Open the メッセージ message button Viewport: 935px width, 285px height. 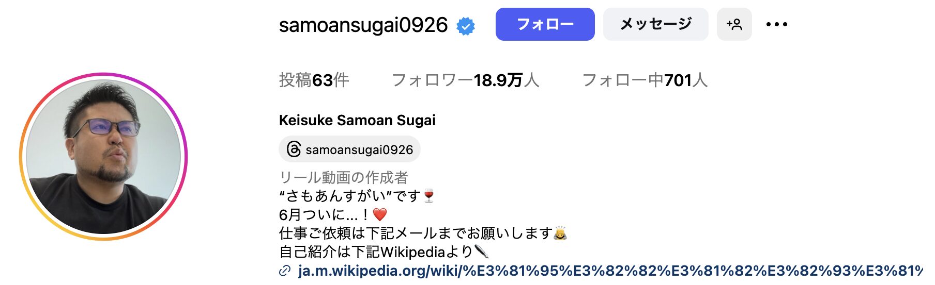tap(655, 24)
